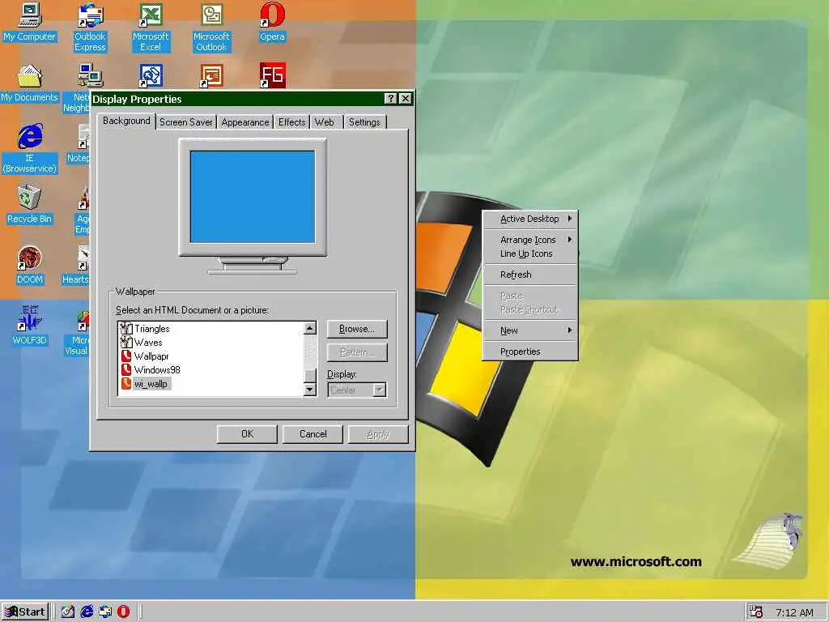The image size is (829, 622).
Task: Select the Microsoft Outlook desktop shortcut
Action: [211, 27]
